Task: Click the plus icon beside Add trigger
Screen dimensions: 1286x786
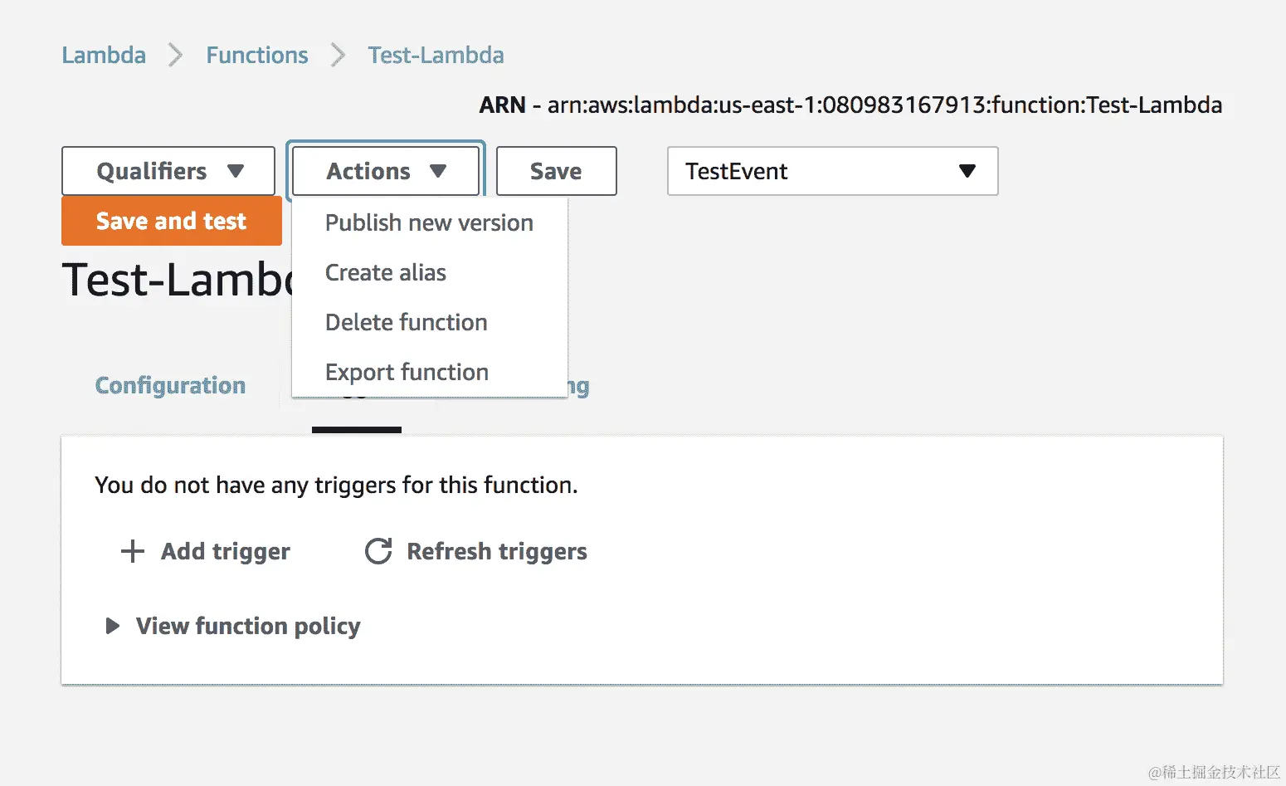Action: (133, 551)
